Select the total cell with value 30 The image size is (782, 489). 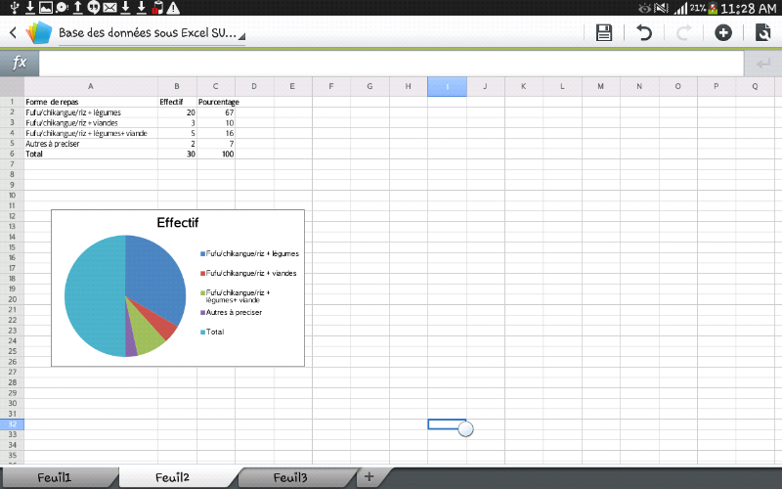pyautogui.click(x=177, y=154)
